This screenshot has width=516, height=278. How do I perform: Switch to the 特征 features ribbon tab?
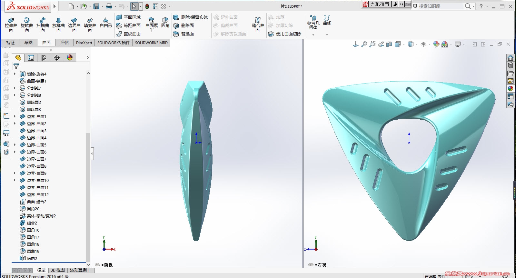10,43
